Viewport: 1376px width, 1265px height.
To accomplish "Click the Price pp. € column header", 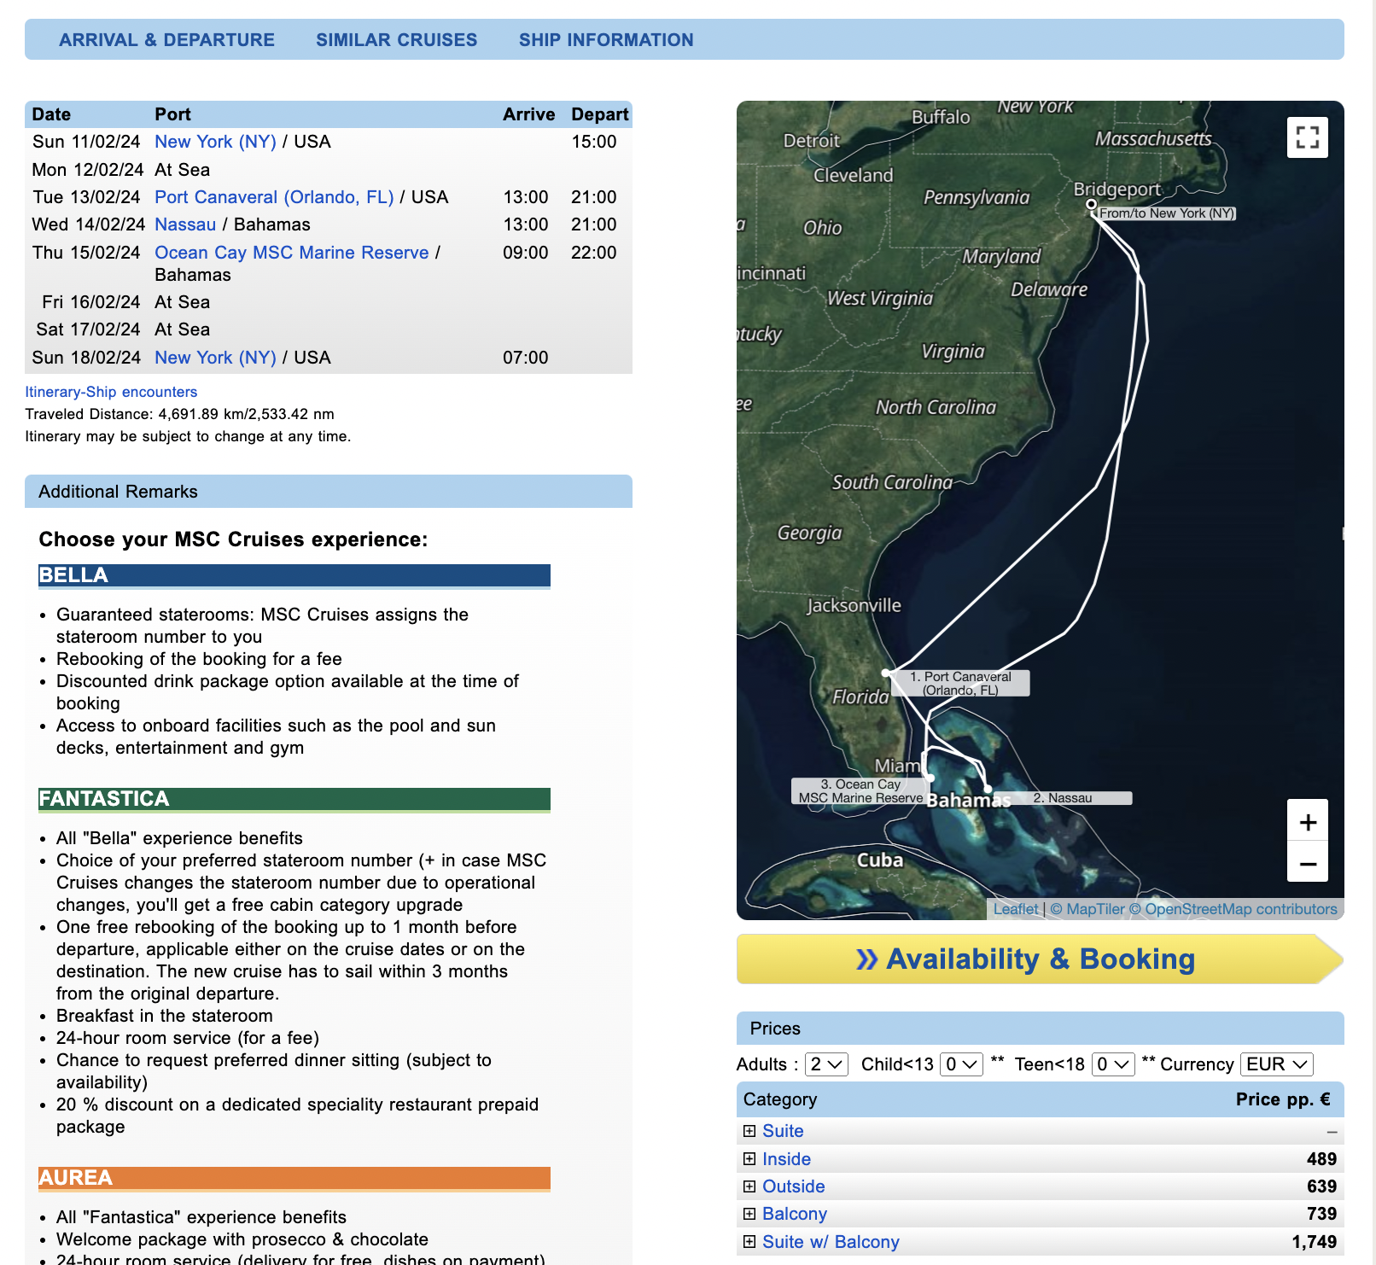I will [x=1283, y=1099].
